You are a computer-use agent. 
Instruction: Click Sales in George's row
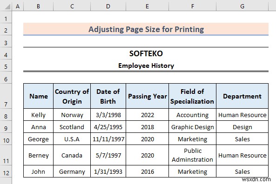242,139
